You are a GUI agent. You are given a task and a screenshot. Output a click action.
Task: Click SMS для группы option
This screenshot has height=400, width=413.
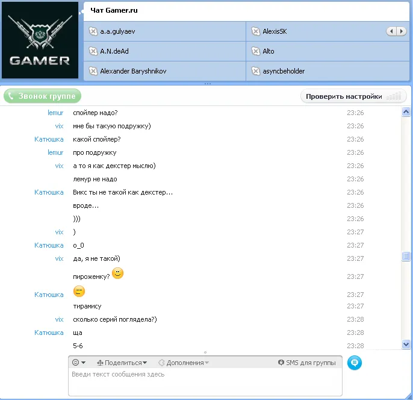(x=307, y=363)
